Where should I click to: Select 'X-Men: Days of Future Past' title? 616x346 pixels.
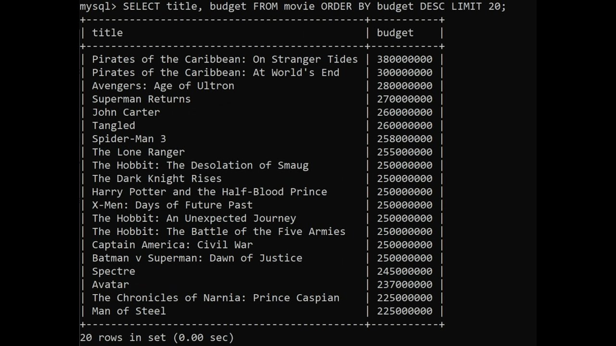(172, 205)
